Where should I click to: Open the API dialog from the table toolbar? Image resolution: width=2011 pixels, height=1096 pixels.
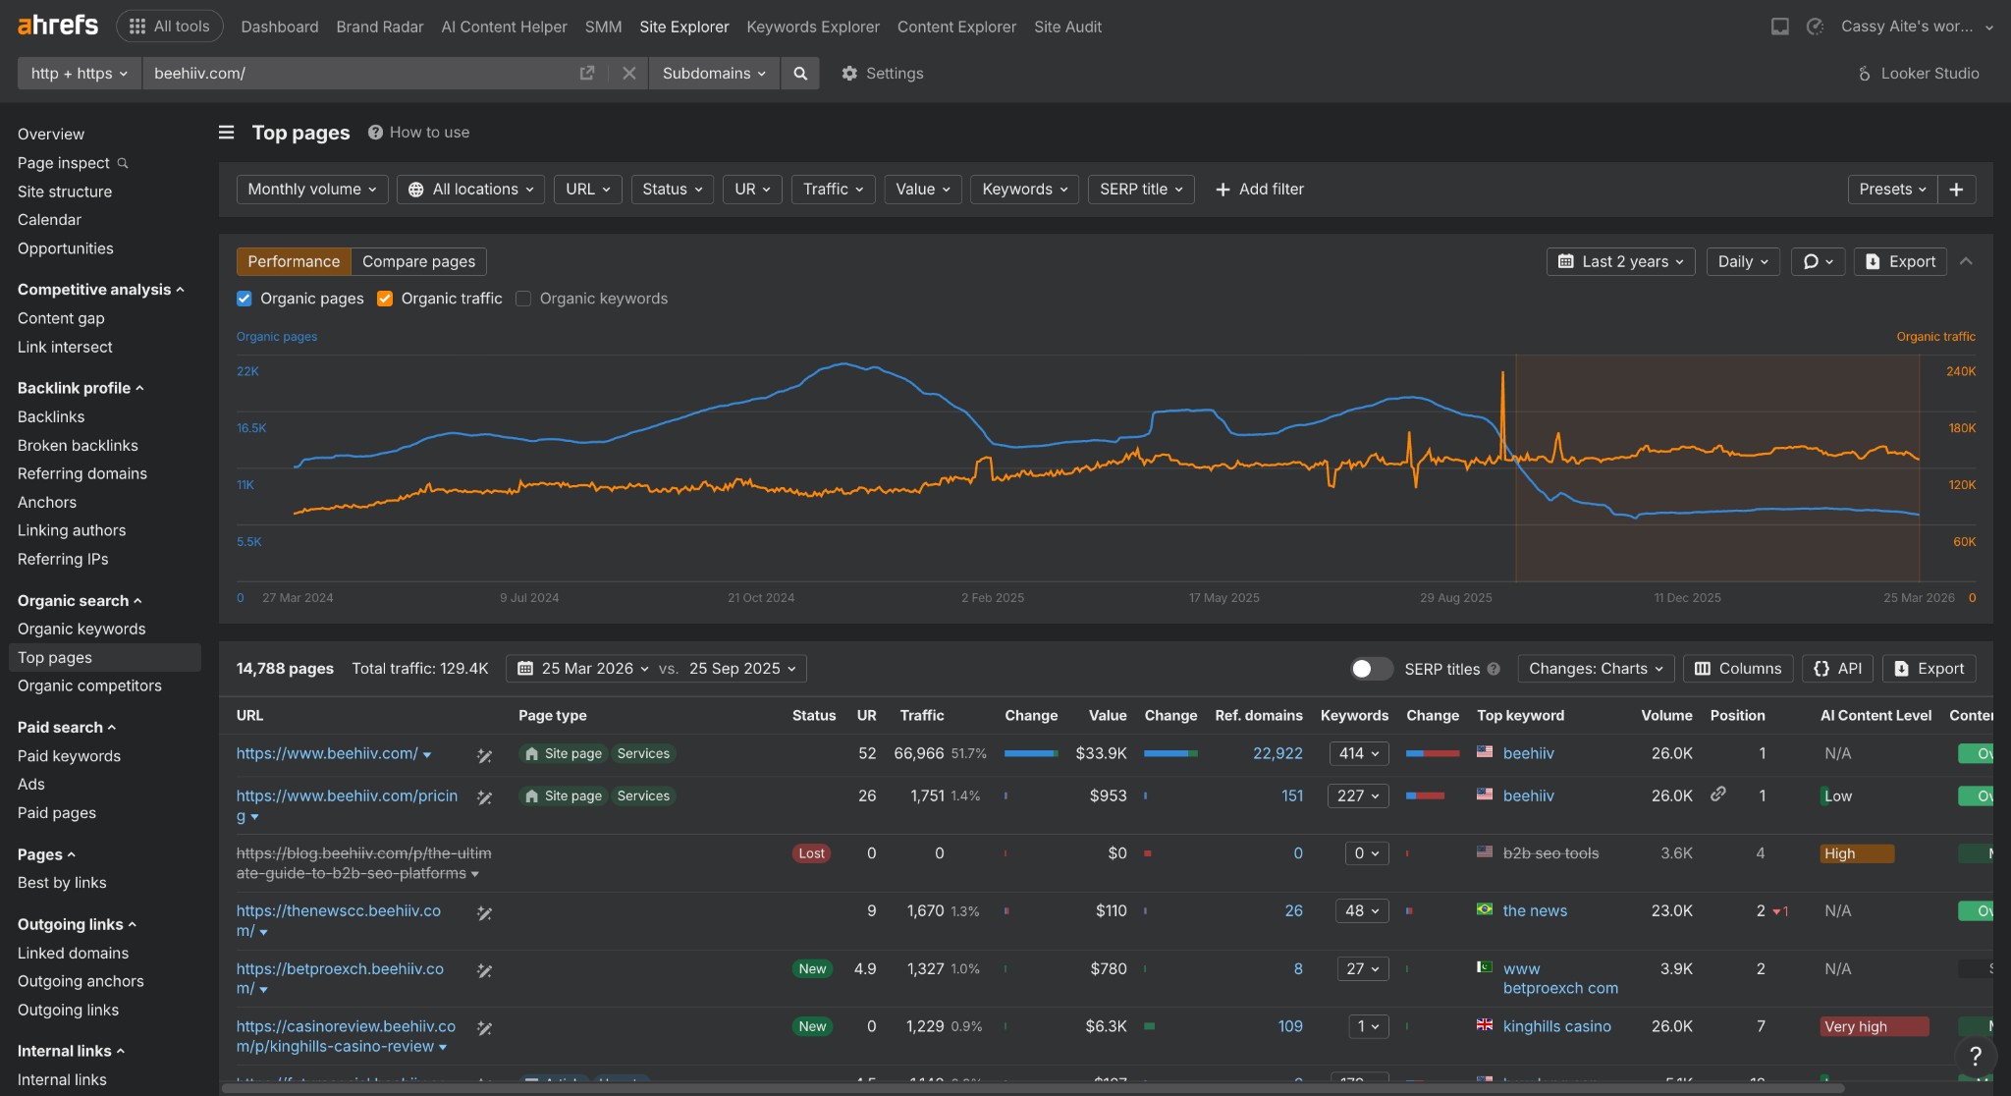coord(1836,668)
